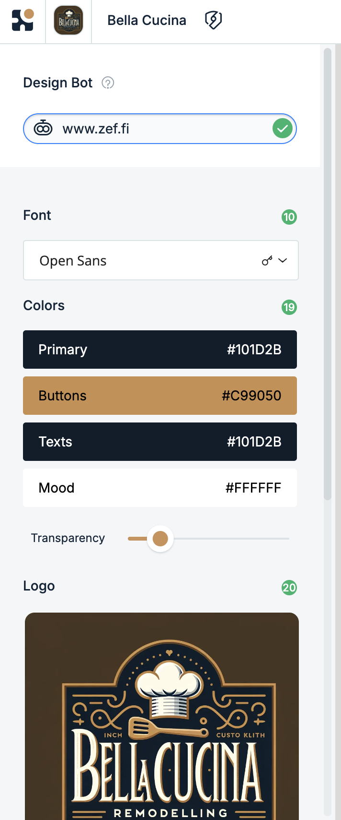
Task: Click the robot goggles icon in URL field
Action: pos(43,128)
